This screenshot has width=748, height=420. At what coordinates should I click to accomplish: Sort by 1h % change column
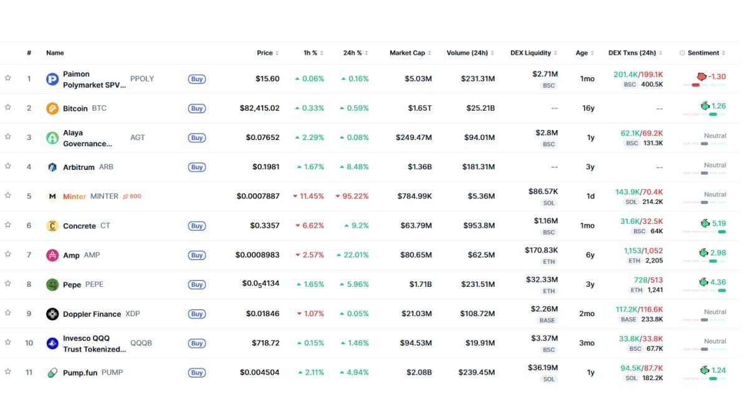point(314,53)
